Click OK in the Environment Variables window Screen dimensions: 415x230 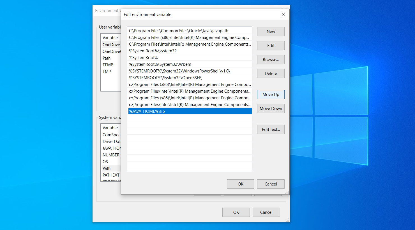236,212
